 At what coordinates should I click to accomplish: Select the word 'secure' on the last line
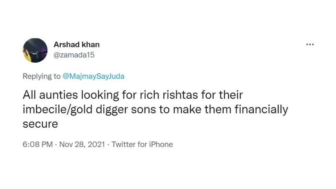[40, 124]
